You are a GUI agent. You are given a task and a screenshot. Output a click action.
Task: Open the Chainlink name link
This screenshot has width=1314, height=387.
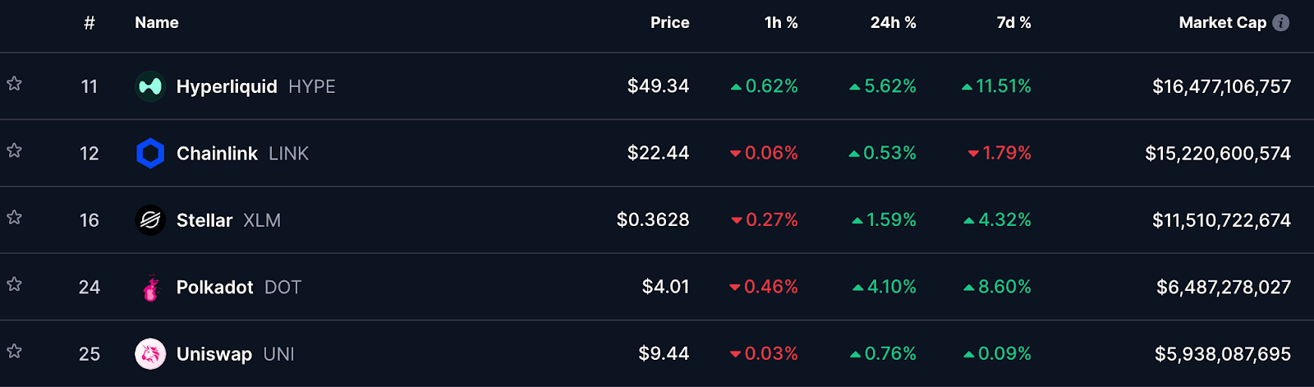click(217, 154)
